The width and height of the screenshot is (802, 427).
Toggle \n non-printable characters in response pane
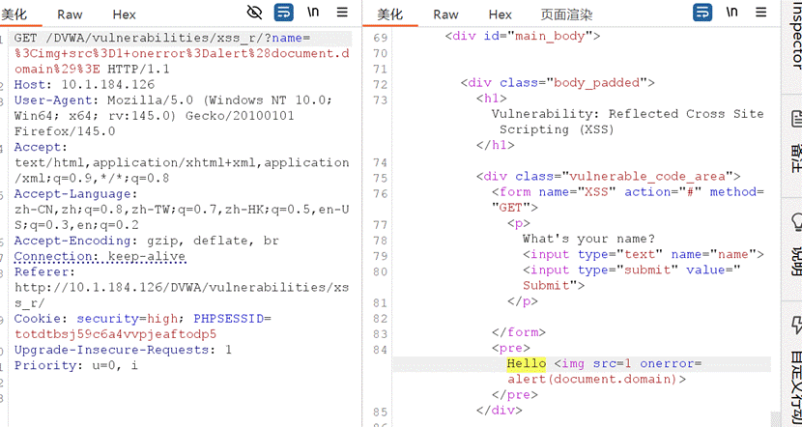pyautogui.click(x=732, y=13)
